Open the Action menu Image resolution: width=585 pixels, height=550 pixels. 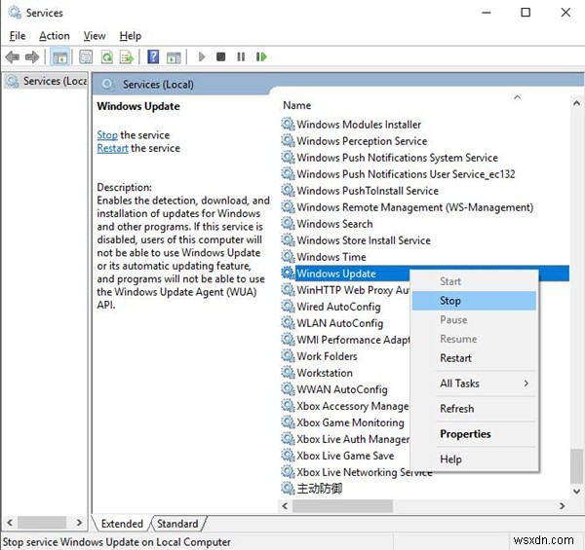tap(55, 36)
